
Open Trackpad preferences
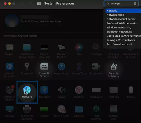(x=114, y=90)
